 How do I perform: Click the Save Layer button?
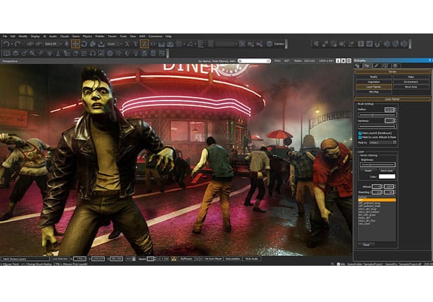(x=387, y=171)
